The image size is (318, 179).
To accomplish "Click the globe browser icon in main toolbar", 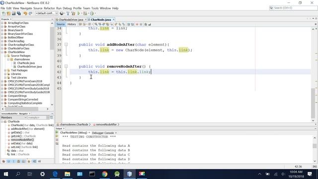I will 62,13.
